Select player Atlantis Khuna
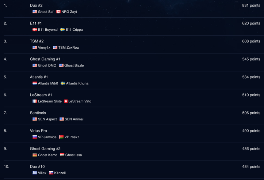 (77, 83)
